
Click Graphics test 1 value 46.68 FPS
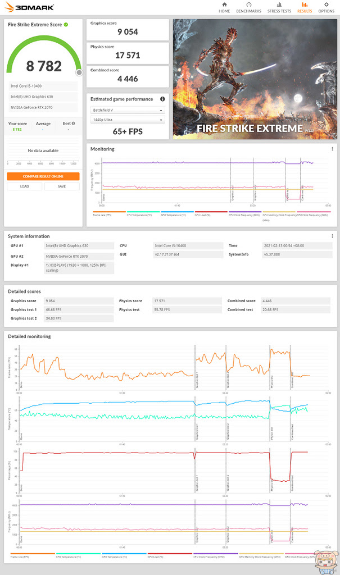(79, 309)
